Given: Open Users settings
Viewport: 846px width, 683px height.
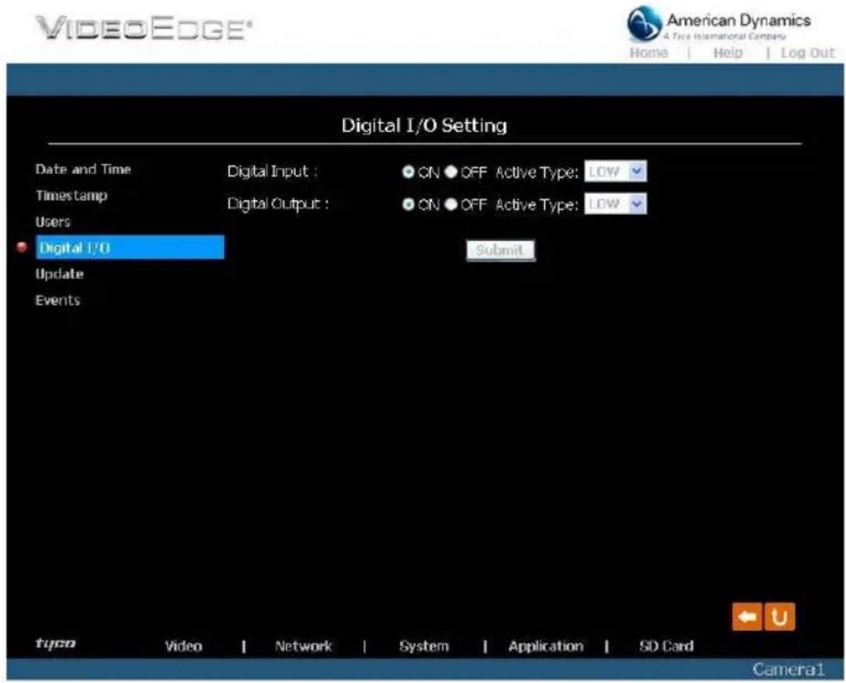Looking at the screenshot, I should [x=53, y=222].
